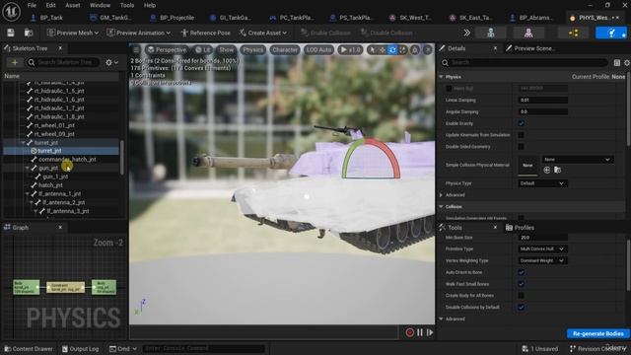Open the Revision Control status icon
The image size is (631, 355).
(573, 348)
